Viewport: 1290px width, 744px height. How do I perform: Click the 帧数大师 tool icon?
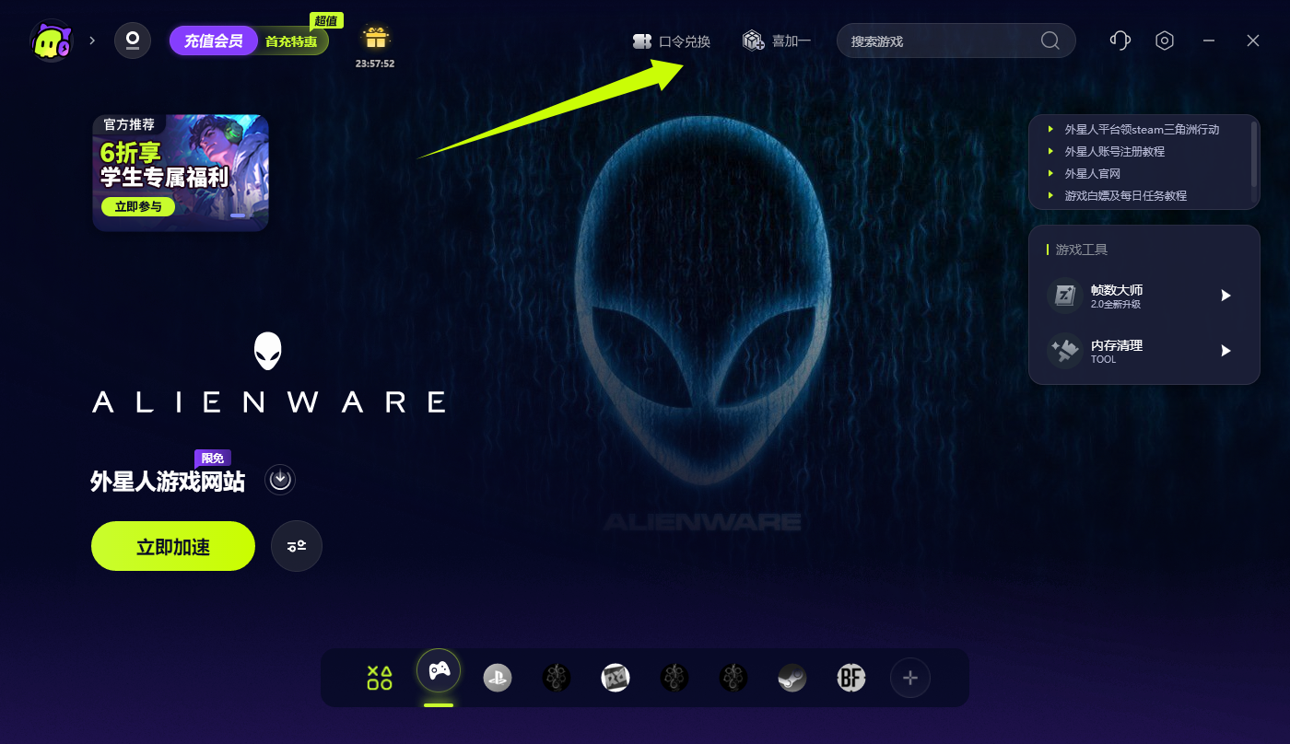coord(1065,296)
